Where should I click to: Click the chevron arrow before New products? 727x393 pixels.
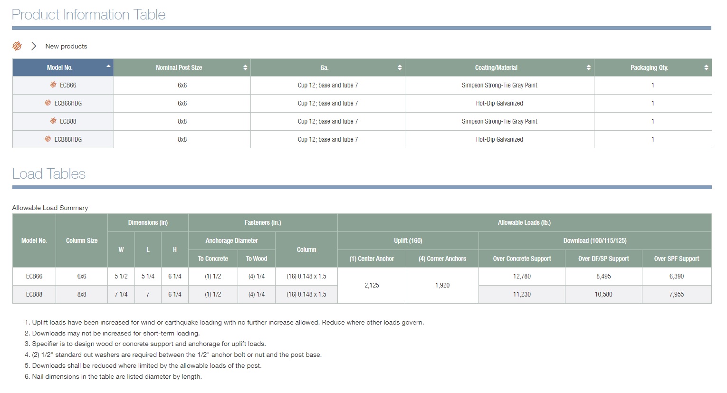pos(34,46)
